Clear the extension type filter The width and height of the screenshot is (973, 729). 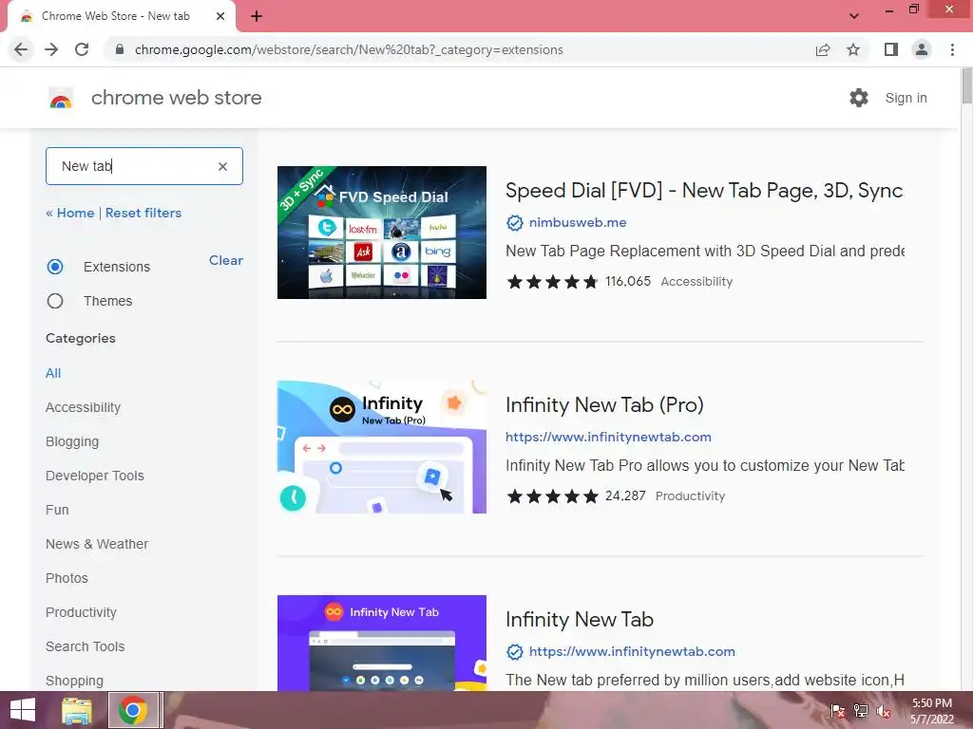tap(226, 260)
